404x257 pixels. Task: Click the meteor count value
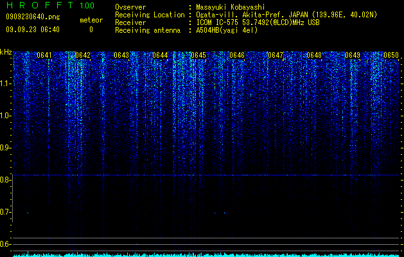[x=91, y=30]
